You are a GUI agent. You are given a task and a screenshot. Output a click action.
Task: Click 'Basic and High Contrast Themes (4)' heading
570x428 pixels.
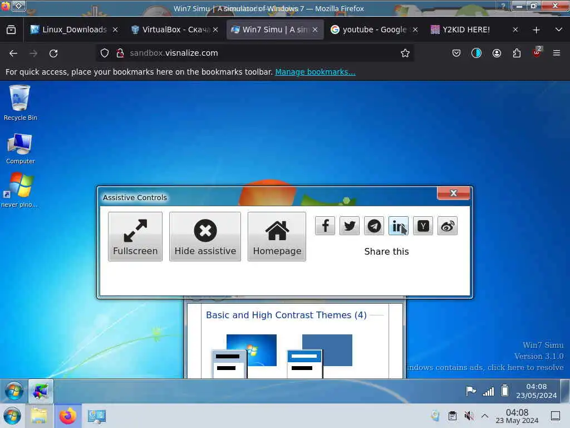tap(286, 315)
